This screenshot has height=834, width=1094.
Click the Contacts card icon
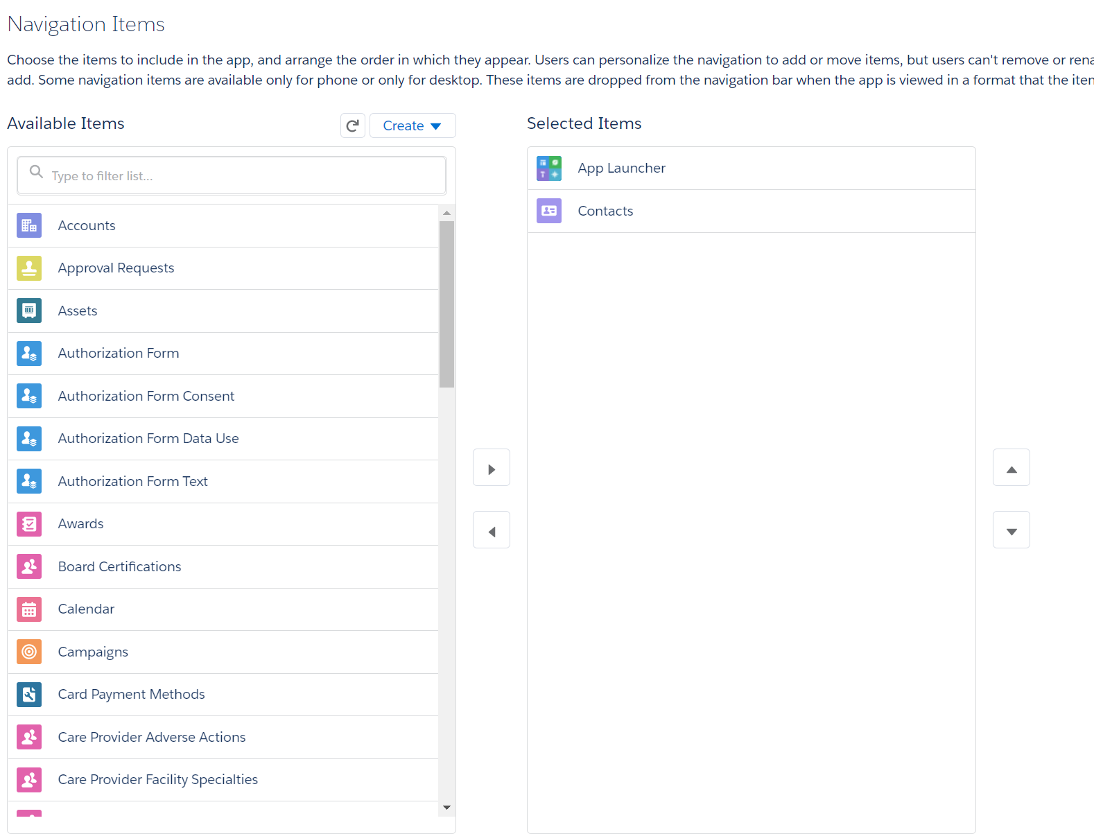point(549,211)
